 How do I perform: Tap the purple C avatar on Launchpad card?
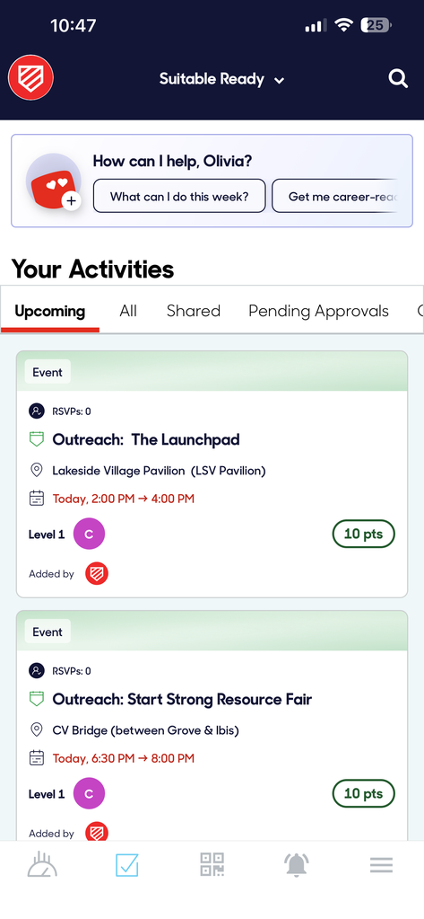pyautogui.click(x=89, y=534)
